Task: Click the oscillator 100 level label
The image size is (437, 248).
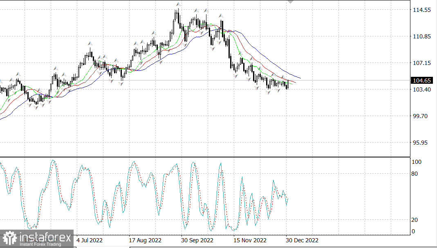Action: point(416,162)
